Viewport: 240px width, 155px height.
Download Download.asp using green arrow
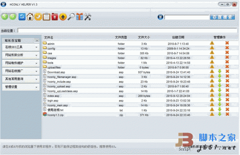[220, 72]
